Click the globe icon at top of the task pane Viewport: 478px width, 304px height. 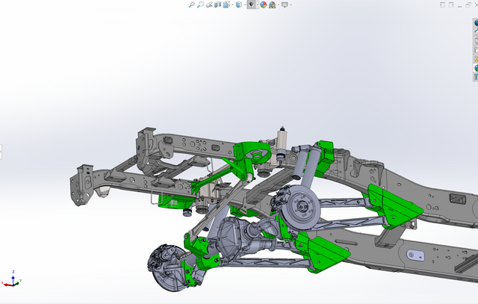point(476,22)
